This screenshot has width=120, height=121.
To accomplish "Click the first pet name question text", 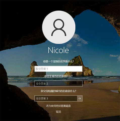I will (58, 62).
